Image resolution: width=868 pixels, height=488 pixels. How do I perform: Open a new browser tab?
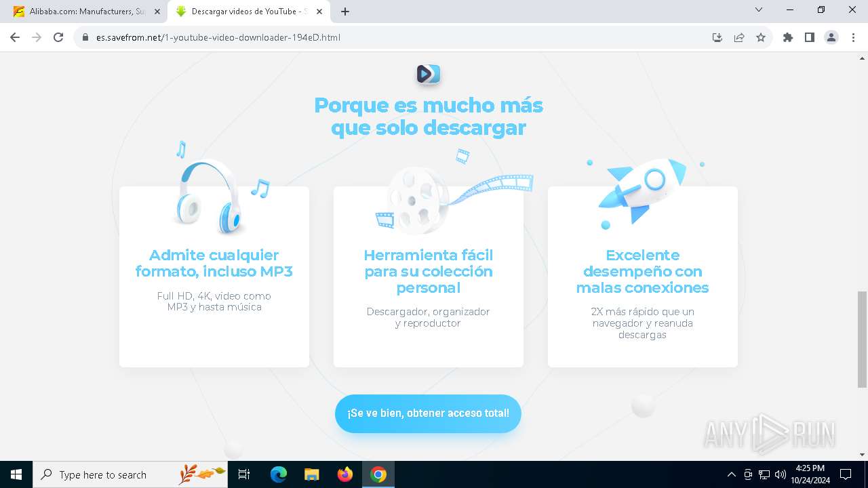(345, 12)
